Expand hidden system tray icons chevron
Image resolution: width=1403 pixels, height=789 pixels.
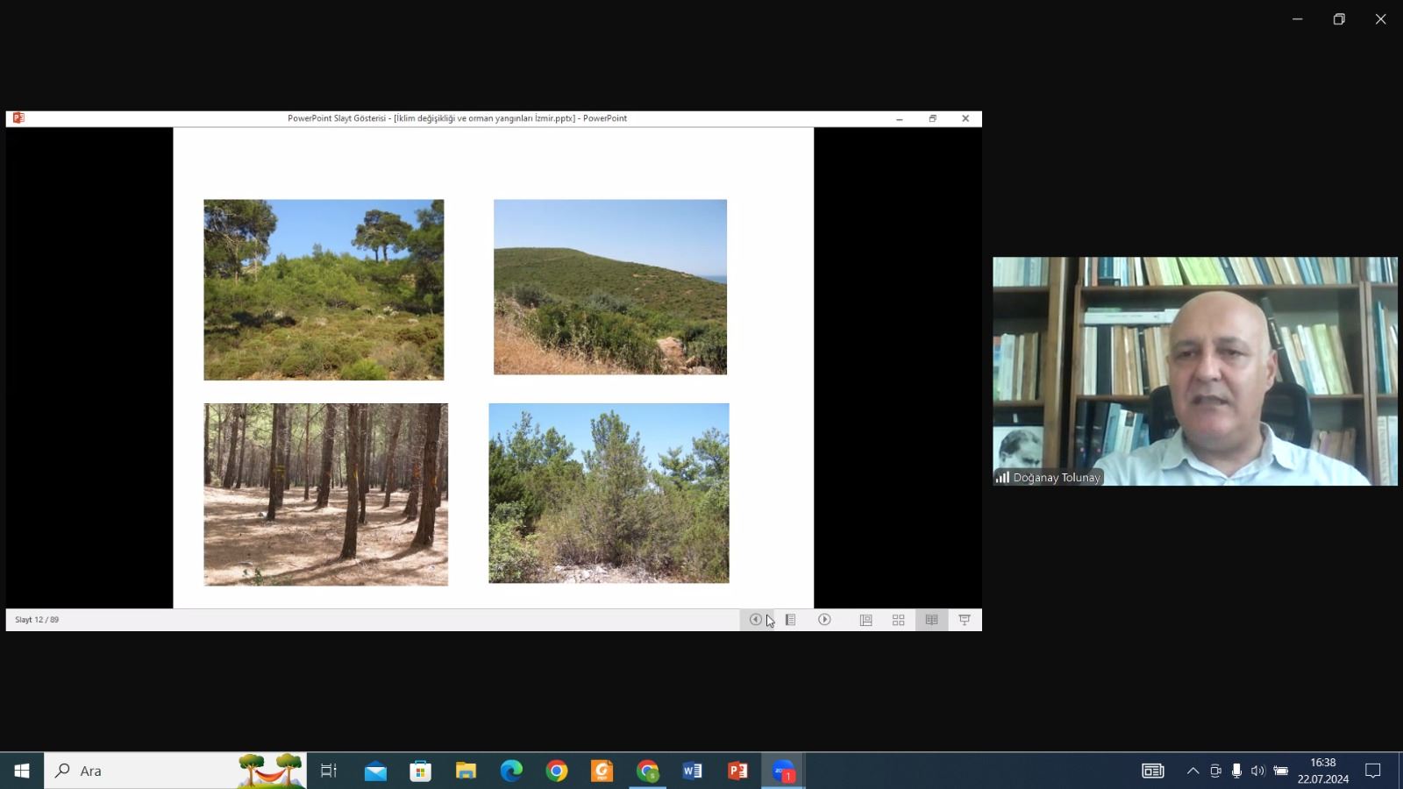pyautogui.click(x=1193, y=771)
